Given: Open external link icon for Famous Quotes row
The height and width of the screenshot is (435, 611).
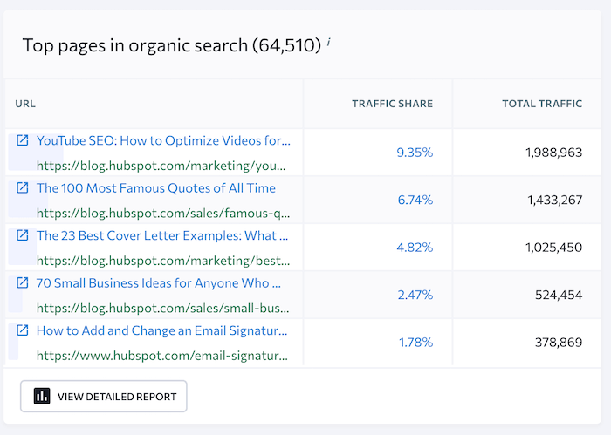Looking at the screenshot, I should pos(23,188).
